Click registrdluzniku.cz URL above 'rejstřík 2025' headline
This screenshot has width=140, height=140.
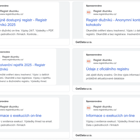(13, 59)
